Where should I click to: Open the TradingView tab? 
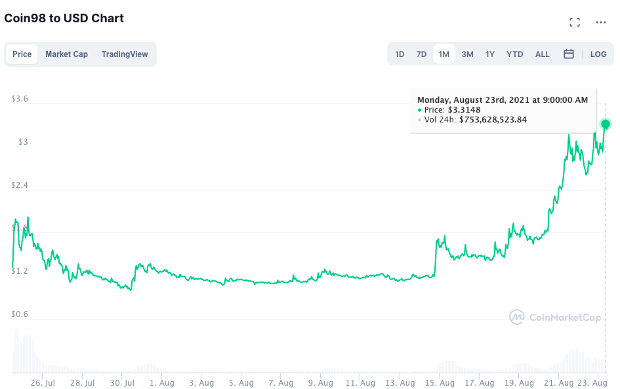tap(125, 54)
